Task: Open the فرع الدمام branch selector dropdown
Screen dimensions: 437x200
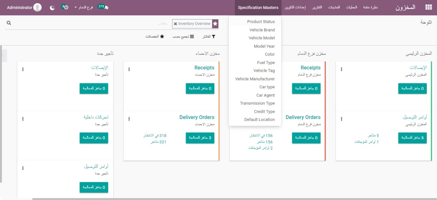Action: (84, 8)
